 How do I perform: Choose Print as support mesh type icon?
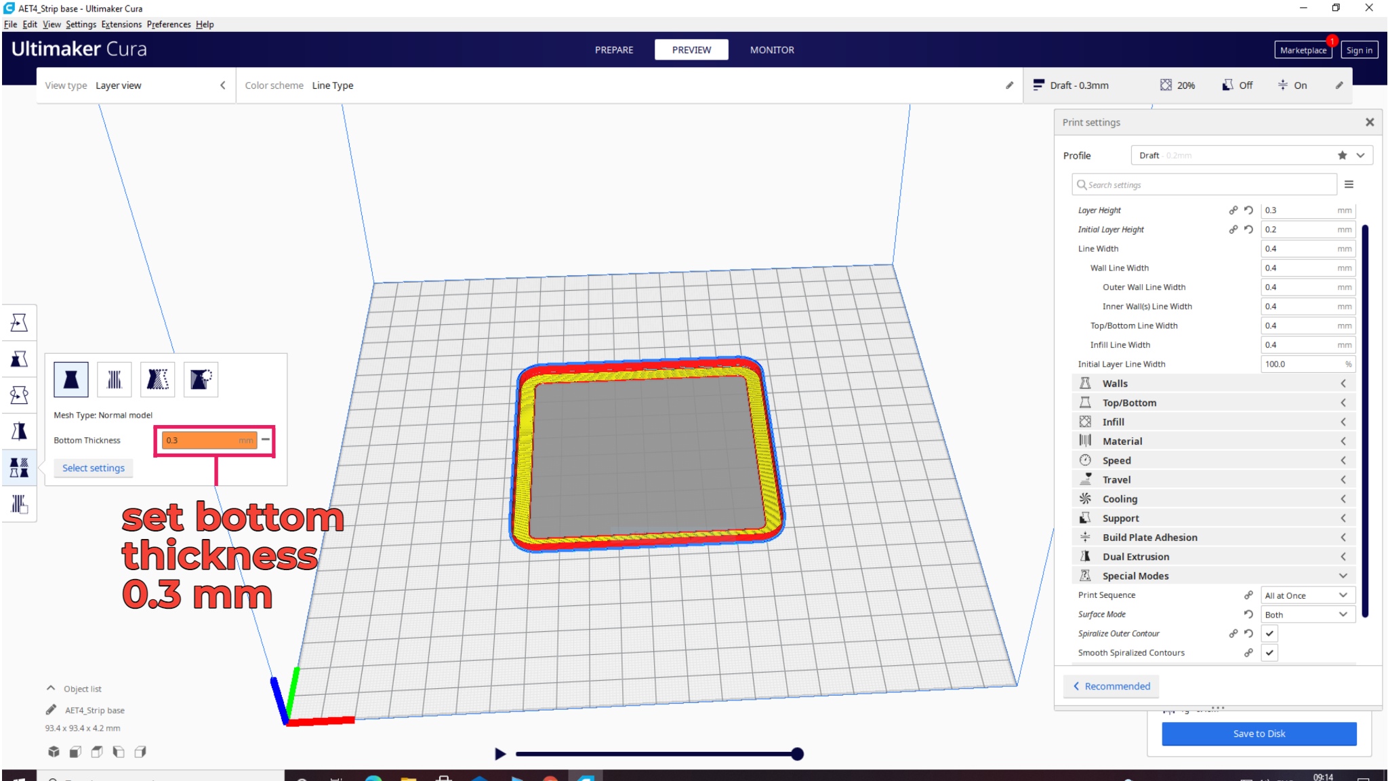pyautogui.click(x=115, y=379)
